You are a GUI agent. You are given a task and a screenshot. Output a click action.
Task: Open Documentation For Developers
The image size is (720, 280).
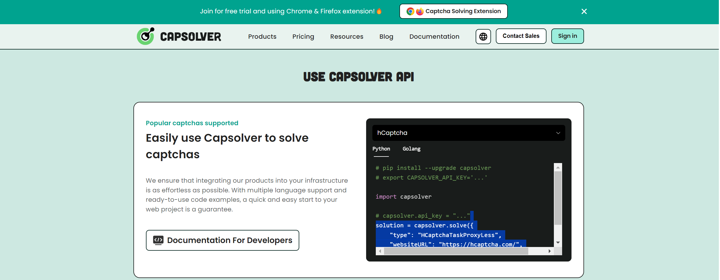(x=222, y=240)
